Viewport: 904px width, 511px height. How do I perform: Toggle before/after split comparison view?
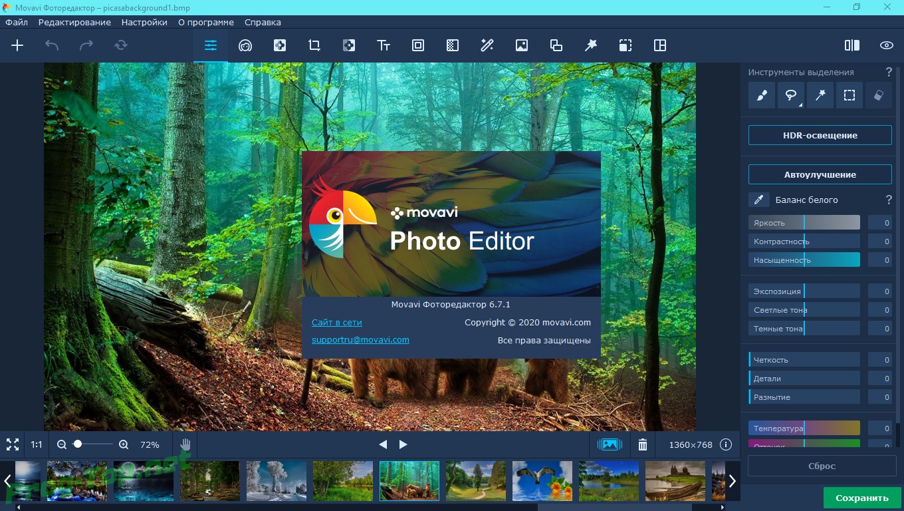click(851, 45)
